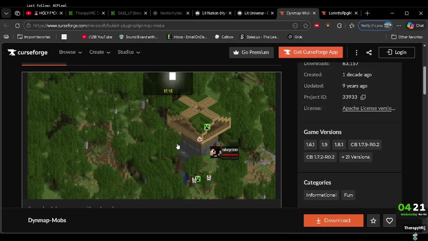This screenshot has height=241, width=428.
Task: Expand the + 21 Versions list
Action: click(356, 157)
